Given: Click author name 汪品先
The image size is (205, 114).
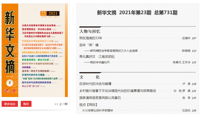Looking at the screenshot, I should (186, 111).
